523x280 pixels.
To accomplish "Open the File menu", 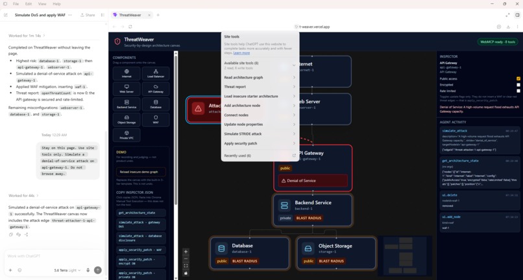I will (16, 4).
